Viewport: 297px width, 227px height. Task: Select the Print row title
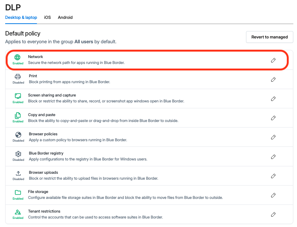point(33,76)
